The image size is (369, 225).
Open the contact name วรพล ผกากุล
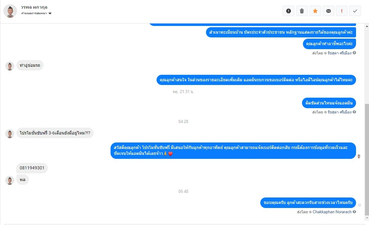coord(34,7)
